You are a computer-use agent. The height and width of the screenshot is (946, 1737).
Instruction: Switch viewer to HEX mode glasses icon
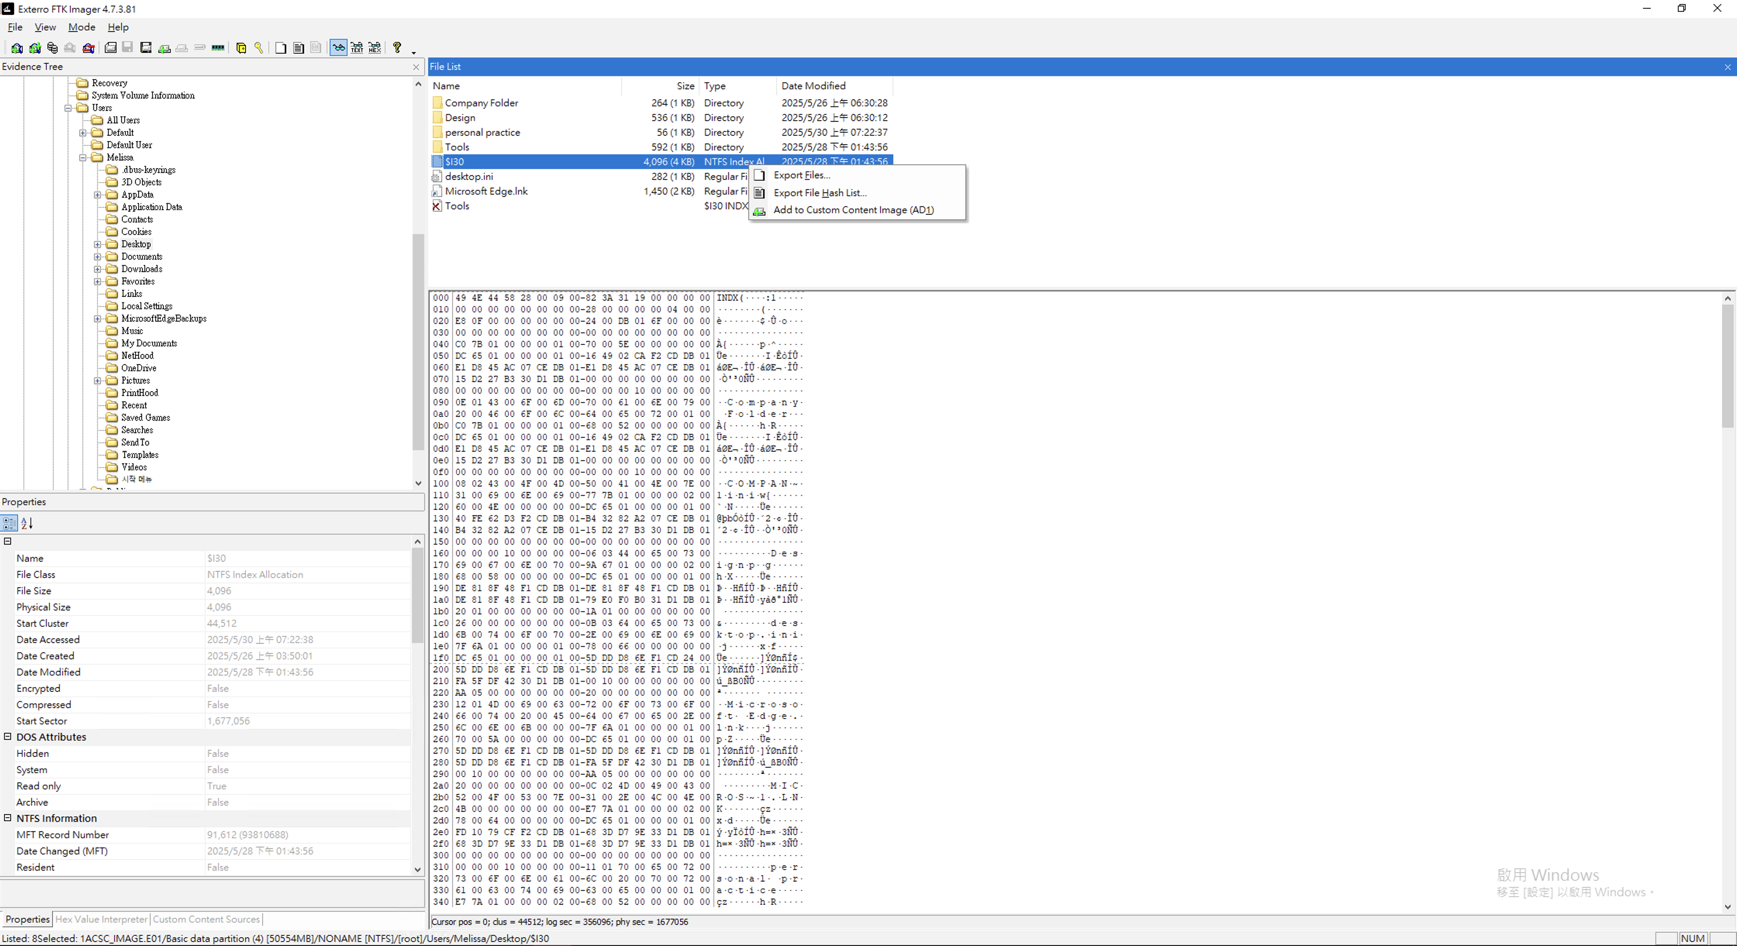[x=375, y=48]
